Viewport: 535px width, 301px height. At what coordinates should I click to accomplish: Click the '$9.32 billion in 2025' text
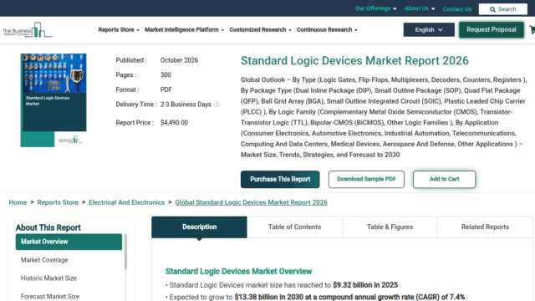point(365,285)
